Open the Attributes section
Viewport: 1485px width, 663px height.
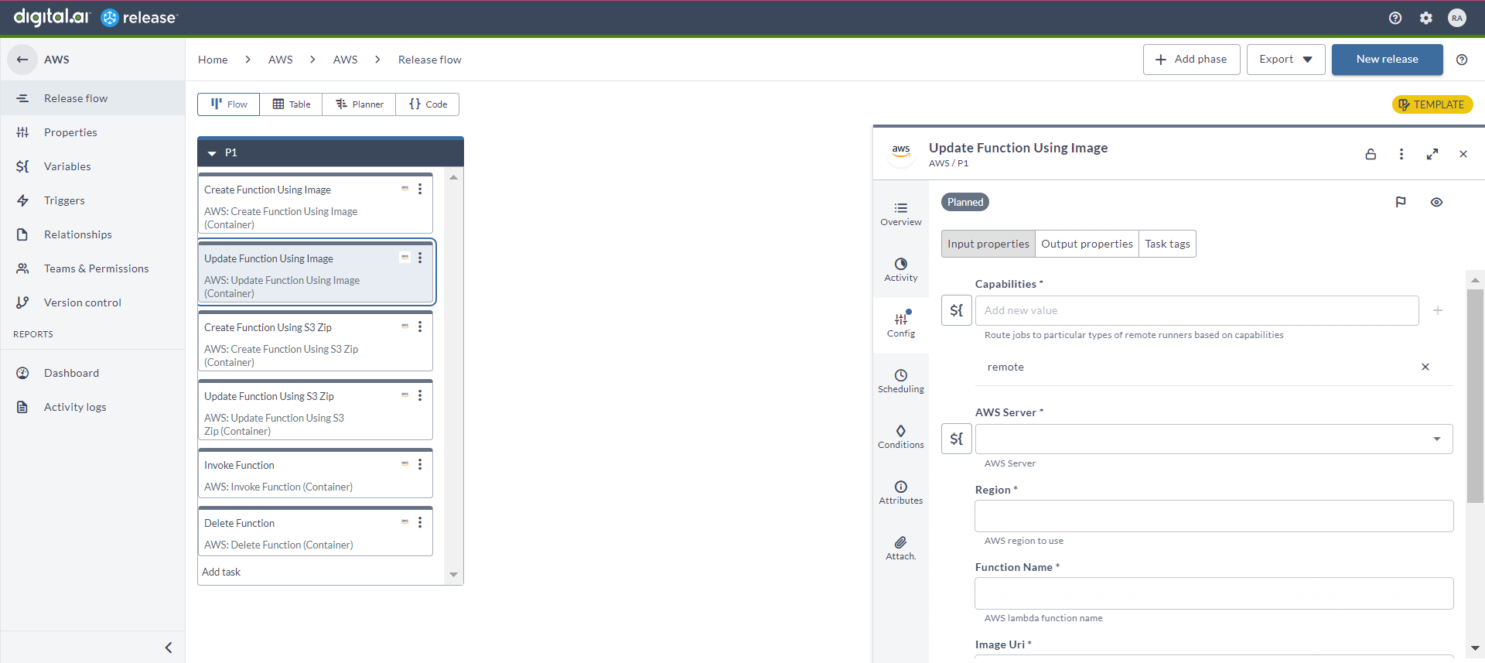901,493
